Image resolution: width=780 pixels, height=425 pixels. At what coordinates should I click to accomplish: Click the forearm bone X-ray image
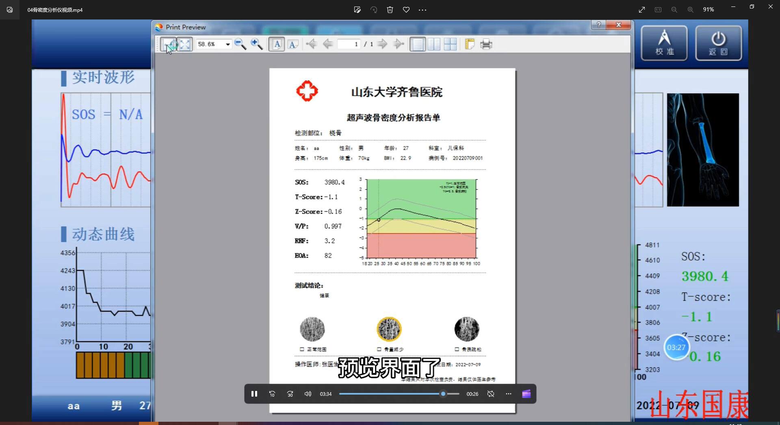coord(703,150)
